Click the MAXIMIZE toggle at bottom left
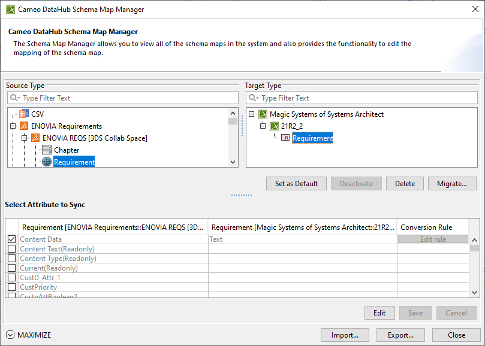This screenshot has height=346, width=485. click(29, 335)
